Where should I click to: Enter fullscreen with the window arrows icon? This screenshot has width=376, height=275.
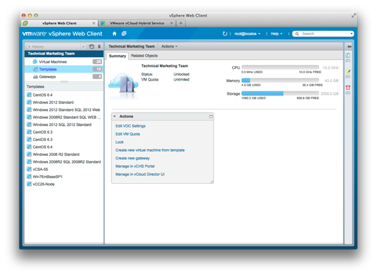354,16
